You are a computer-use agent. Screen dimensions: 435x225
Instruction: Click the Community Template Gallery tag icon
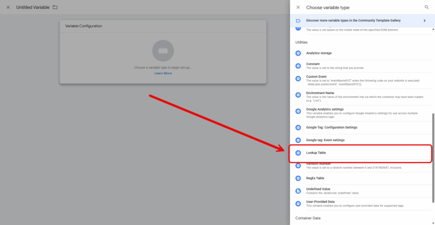coord(298,21)
